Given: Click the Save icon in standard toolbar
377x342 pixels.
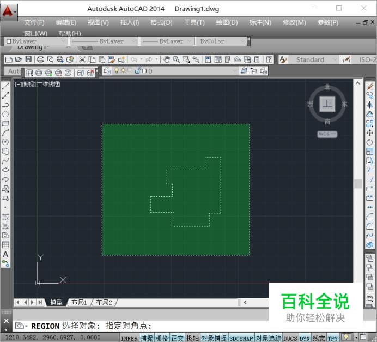Looking at the screenshot, I should coord(28,59).
